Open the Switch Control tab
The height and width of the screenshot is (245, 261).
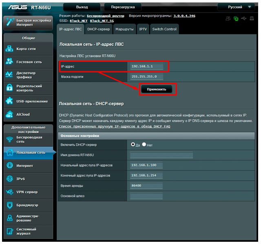coord(164,29)
